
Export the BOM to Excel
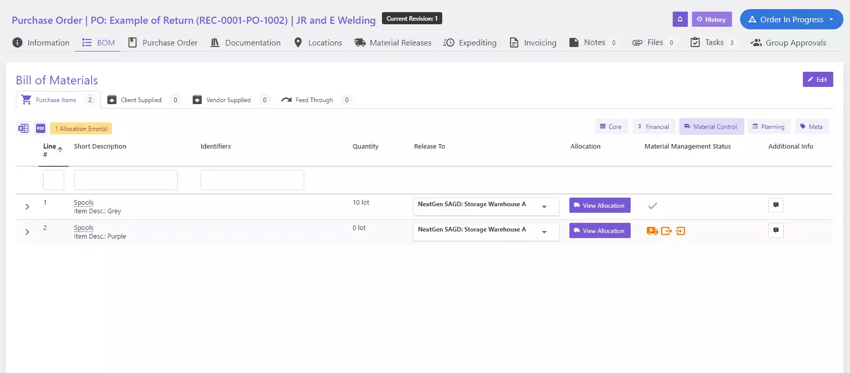click(23, 128)
